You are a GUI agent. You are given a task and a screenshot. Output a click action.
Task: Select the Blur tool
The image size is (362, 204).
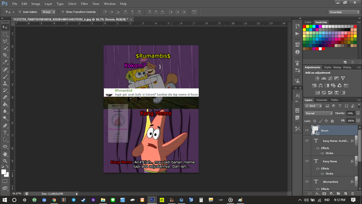coord(5,111)
